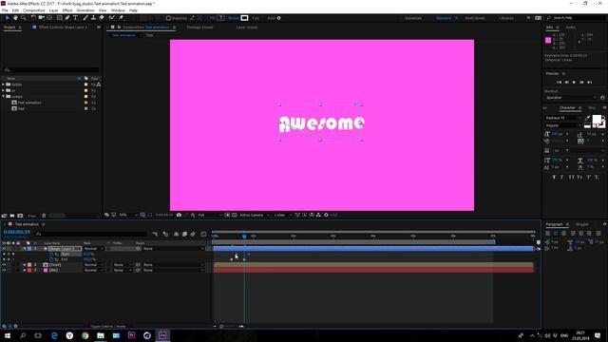Open the Regular font style dropdown
The height and width of the screenshot is (342, 608).
(563, 125)
